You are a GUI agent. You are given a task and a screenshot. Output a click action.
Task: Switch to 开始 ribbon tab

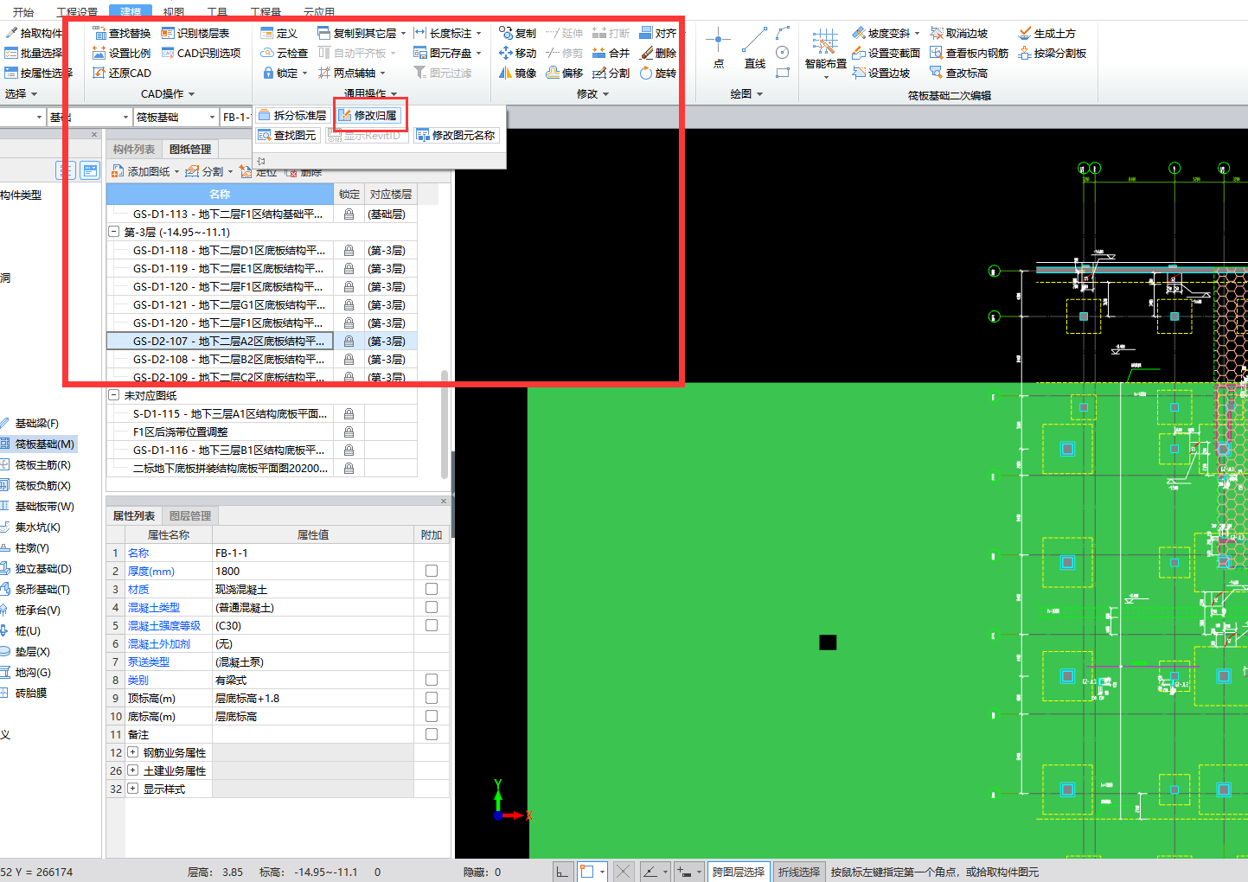coord(23,12)
